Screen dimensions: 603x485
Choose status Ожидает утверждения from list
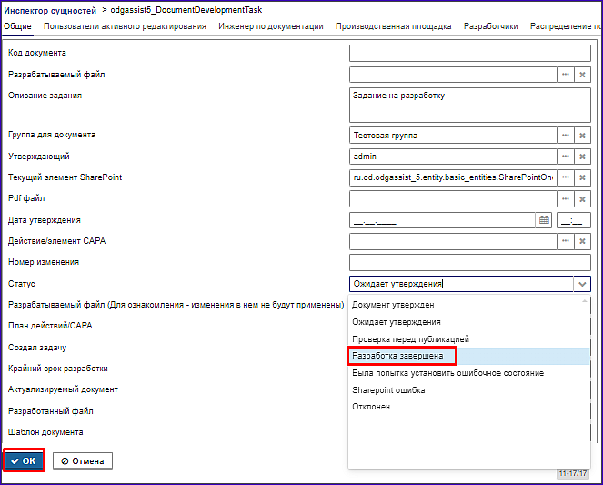468,322
